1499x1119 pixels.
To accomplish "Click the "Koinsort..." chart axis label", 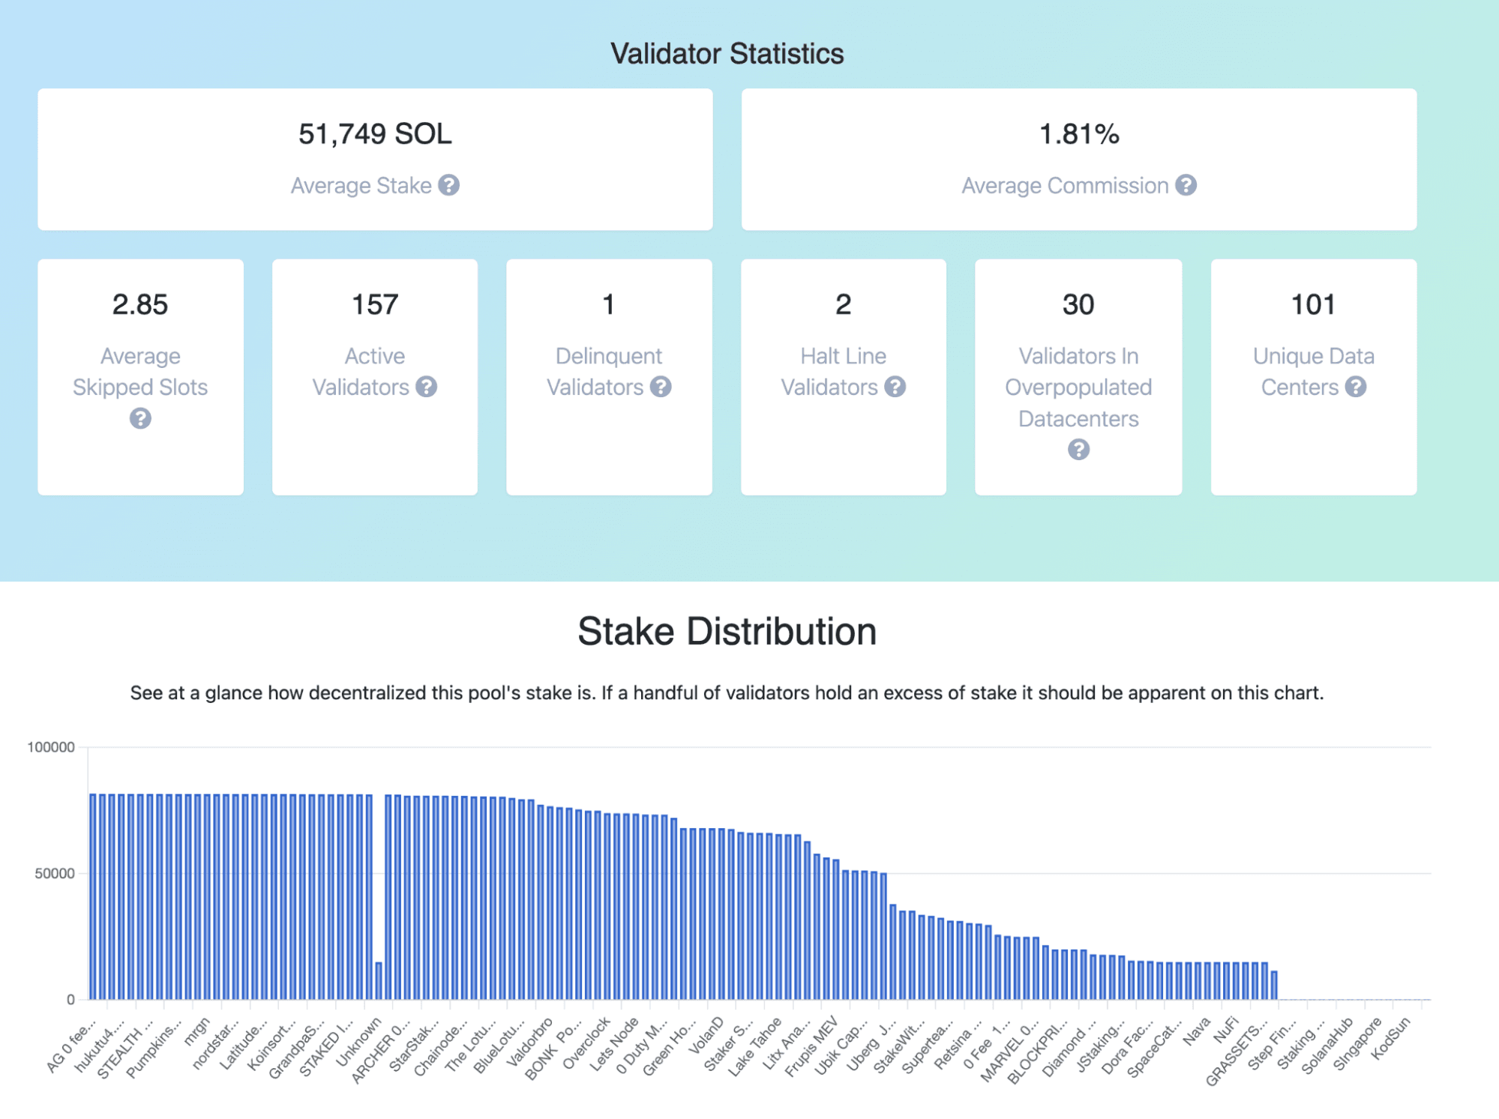I will pos(273,1045).
